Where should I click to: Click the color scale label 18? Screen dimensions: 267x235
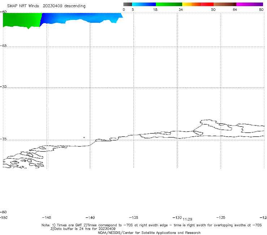[x=155, y=10]
